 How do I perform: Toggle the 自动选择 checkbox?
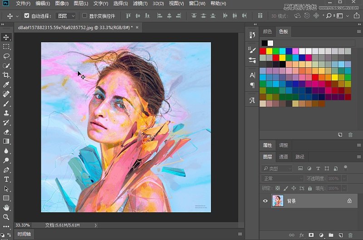pos(27,16)
